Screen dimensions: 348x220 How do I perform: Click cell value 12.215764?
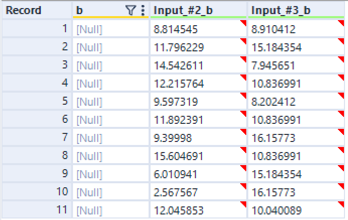click(179, 84)
